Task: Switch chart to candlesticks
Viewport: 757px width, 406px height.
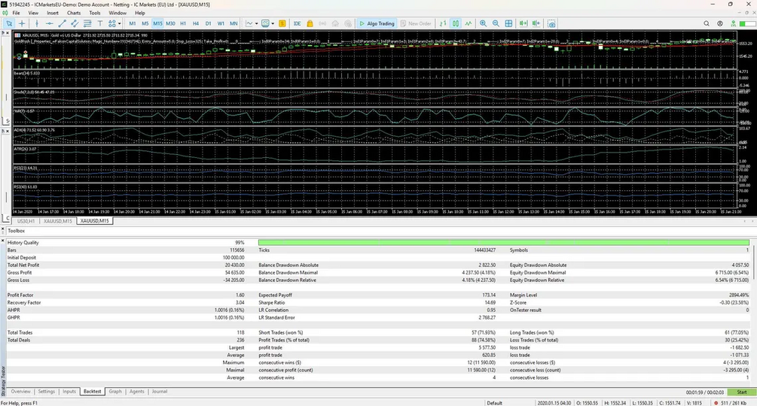Action: pyautogui.click(x=455, y=23)
